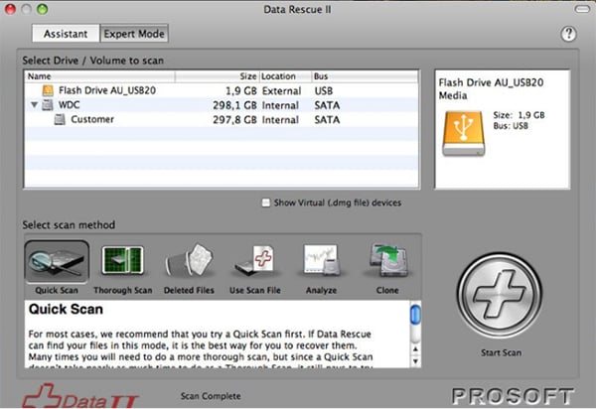Screen dimensions: 596x409
Task: Open the Analyze scan method
Action: pyautogui.click(x=322, y=260)
